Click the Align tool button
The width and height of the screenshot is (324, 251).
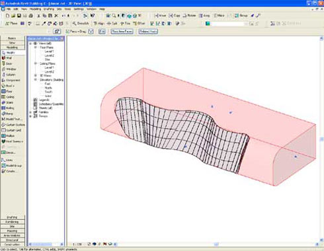[x=99, y=23]
